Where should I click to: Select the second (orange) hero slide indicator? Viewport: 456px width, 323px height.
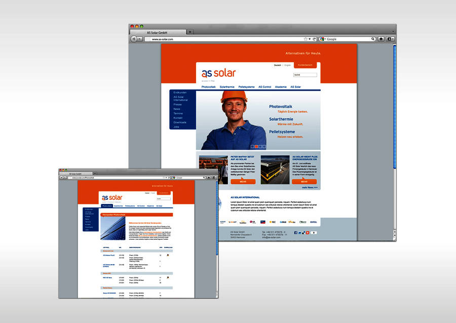[x=256, y=147]
